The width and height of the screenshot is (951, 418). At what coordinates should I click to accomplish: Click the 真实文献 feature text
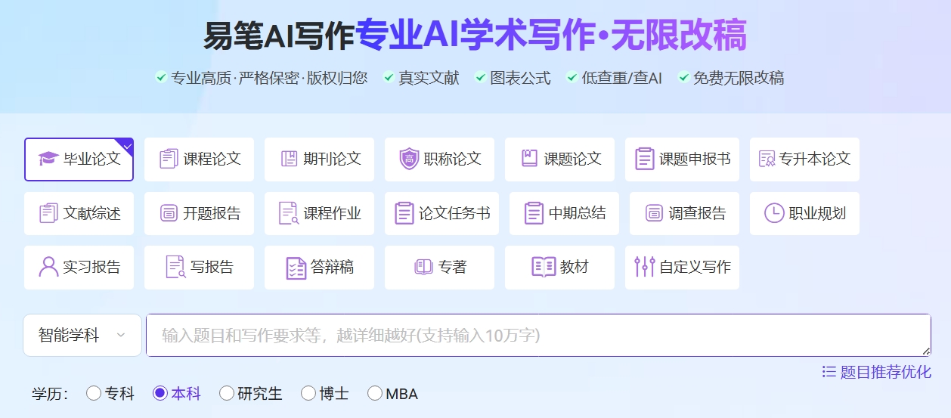(x=429, y=78)
